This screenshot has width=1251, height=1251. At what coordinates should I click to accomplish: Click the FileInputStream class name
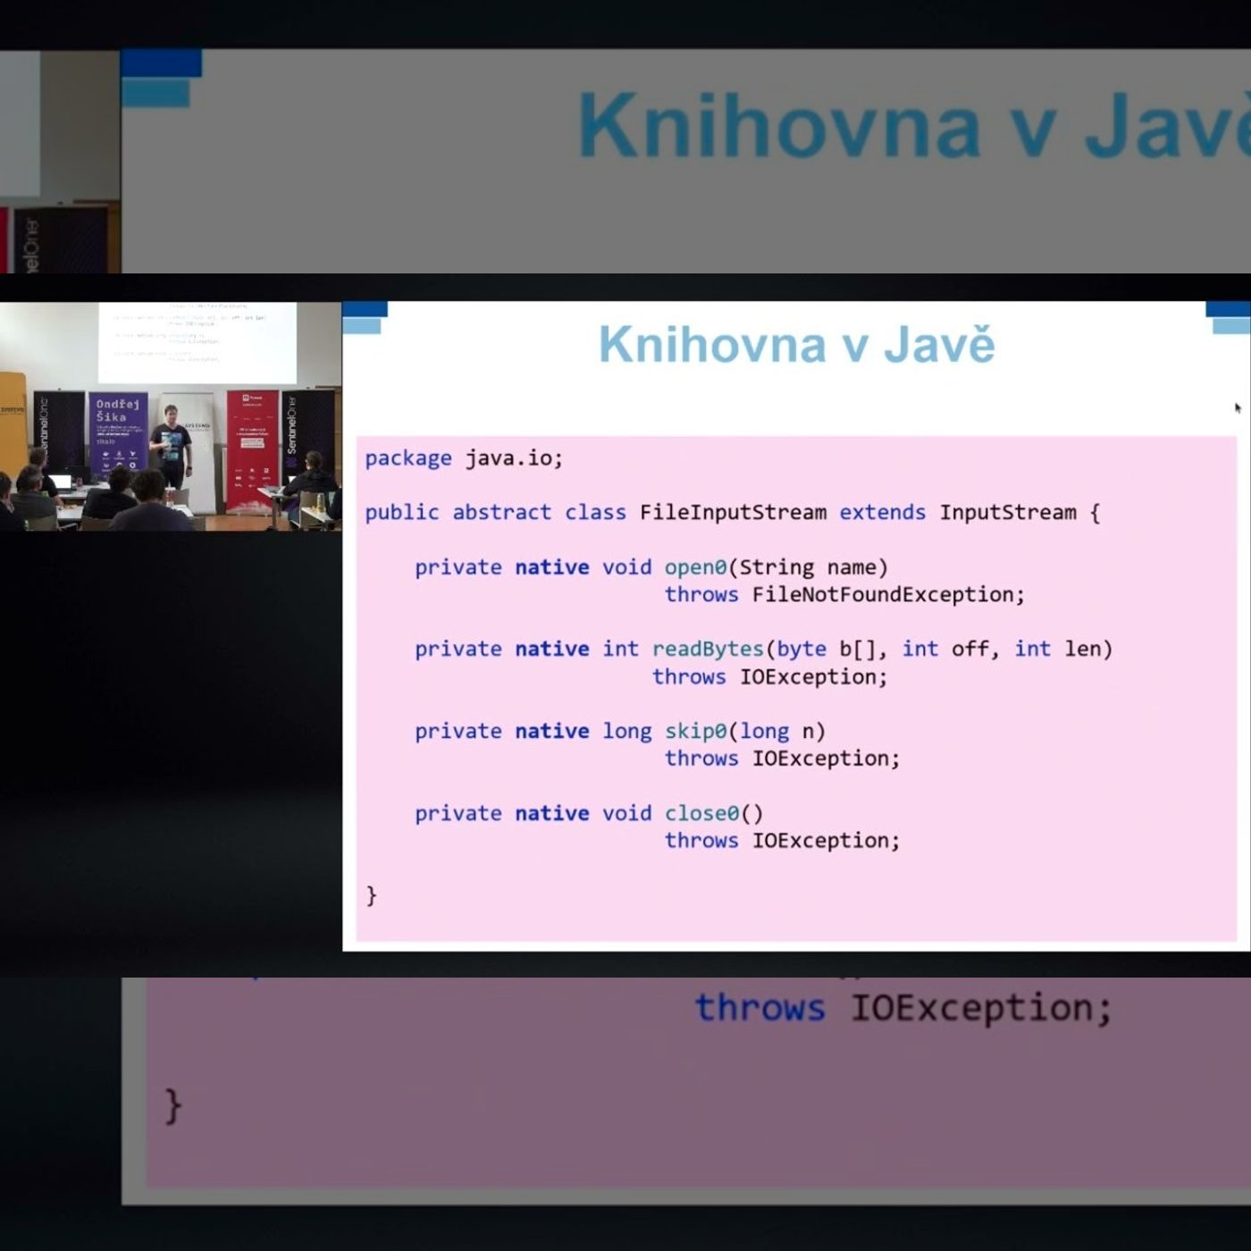click(x=733, y=512)
